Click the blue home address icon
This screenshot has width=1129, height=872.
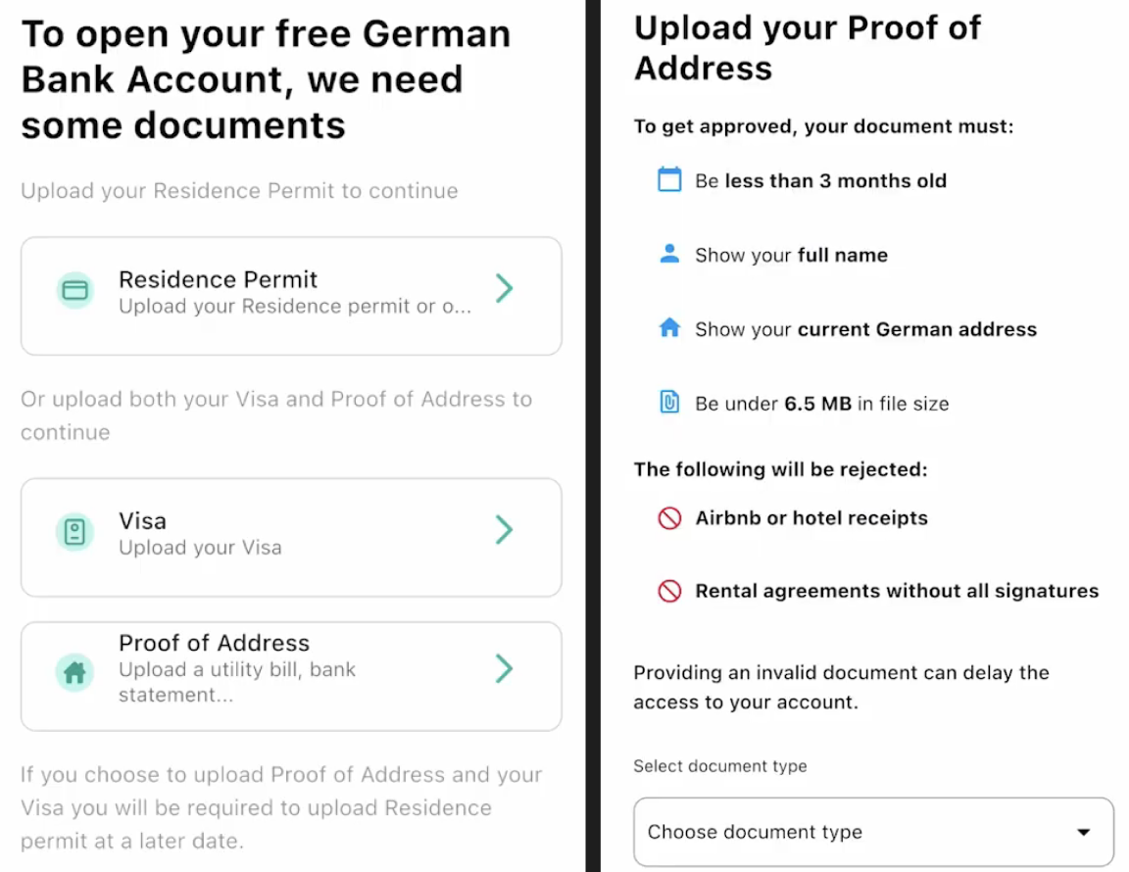(x=669, y=329)
